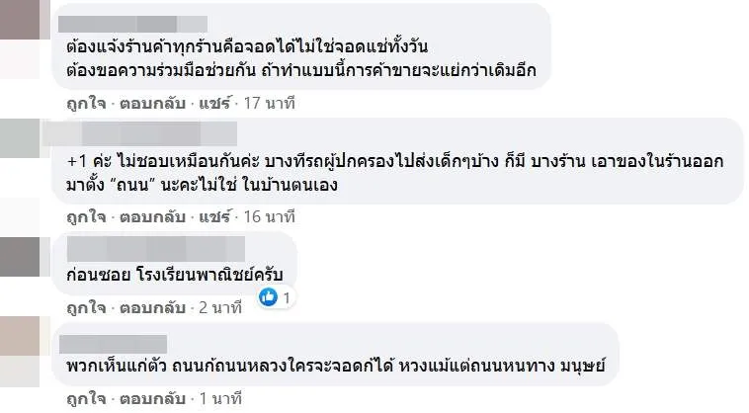Like the comment starting with "+1 ค่ะ"

(x=72, y=215)
